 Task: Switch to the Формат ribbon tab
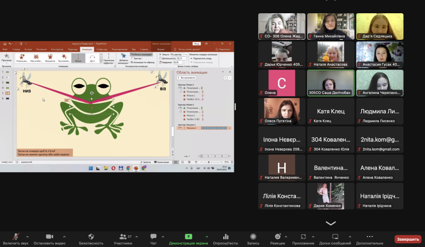[x=161, y=49]
